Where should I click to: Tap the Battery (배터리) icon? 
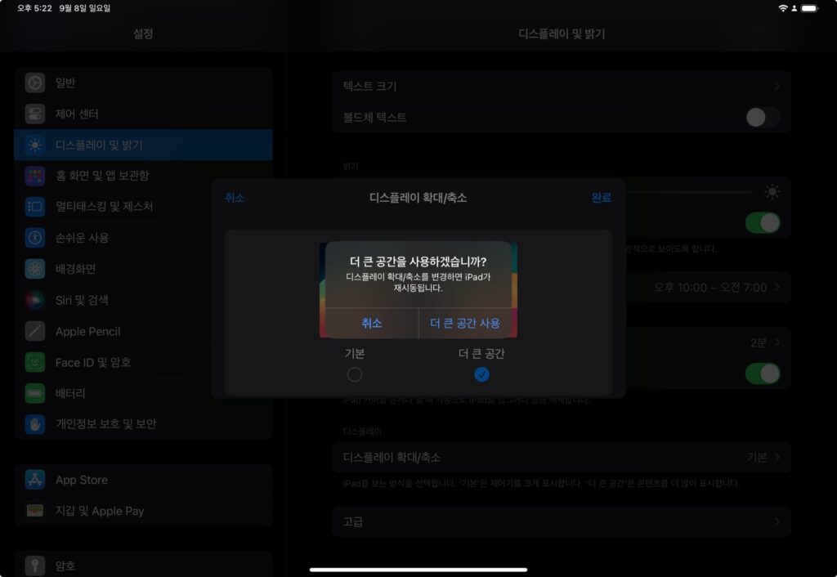34,393
